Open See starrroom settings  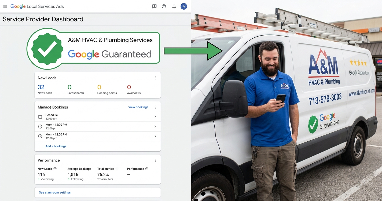coord(55,192)
